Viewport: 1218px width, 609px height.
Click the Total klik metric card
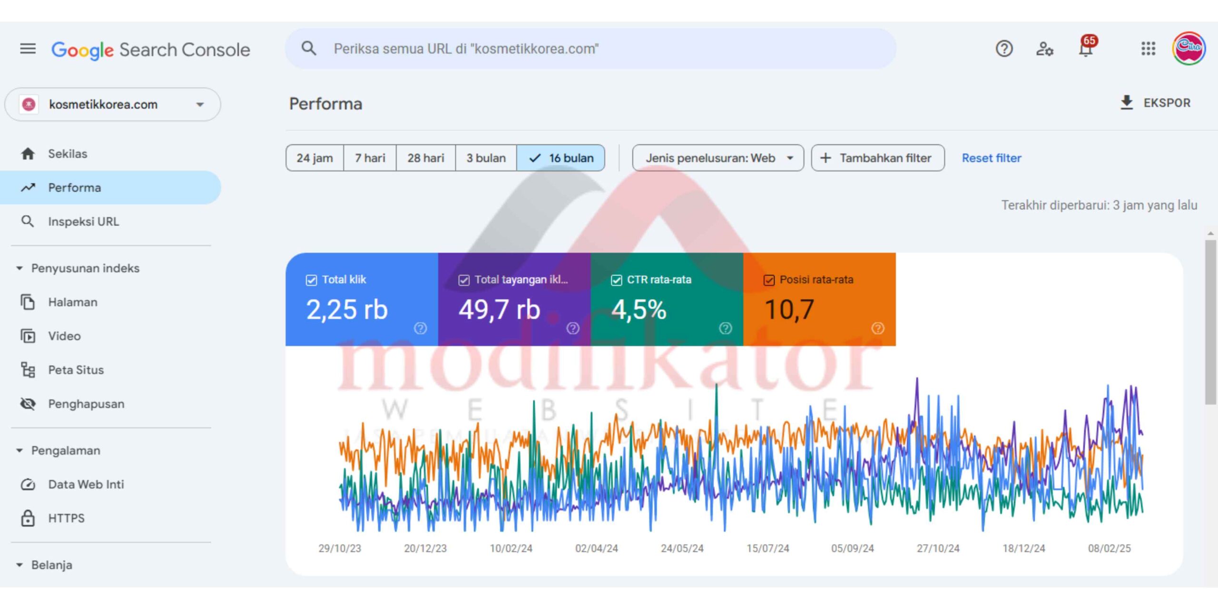[x=362, y=299]
